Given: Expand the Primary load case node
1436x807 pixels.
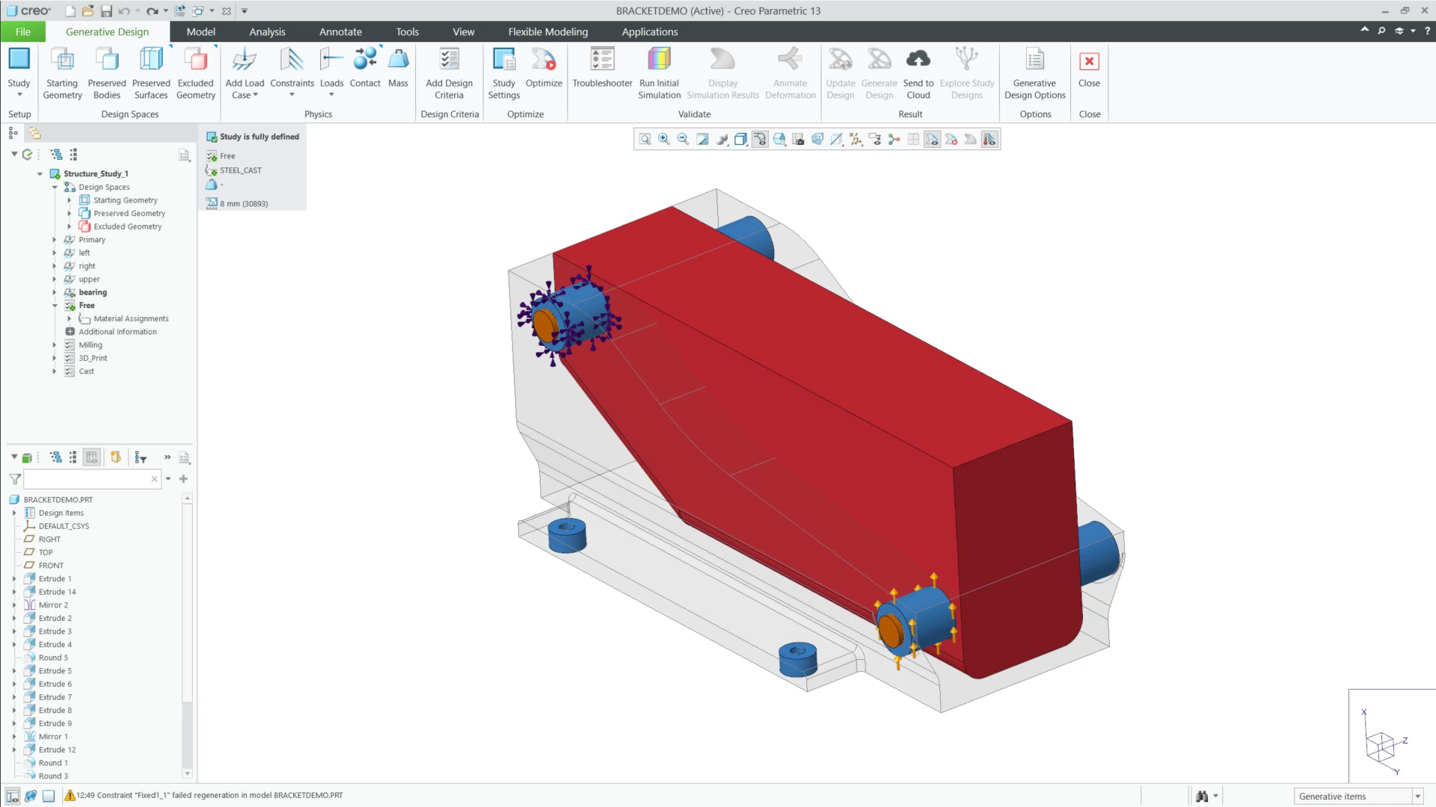Looking at the screenshot, I should tap(55, 240).
